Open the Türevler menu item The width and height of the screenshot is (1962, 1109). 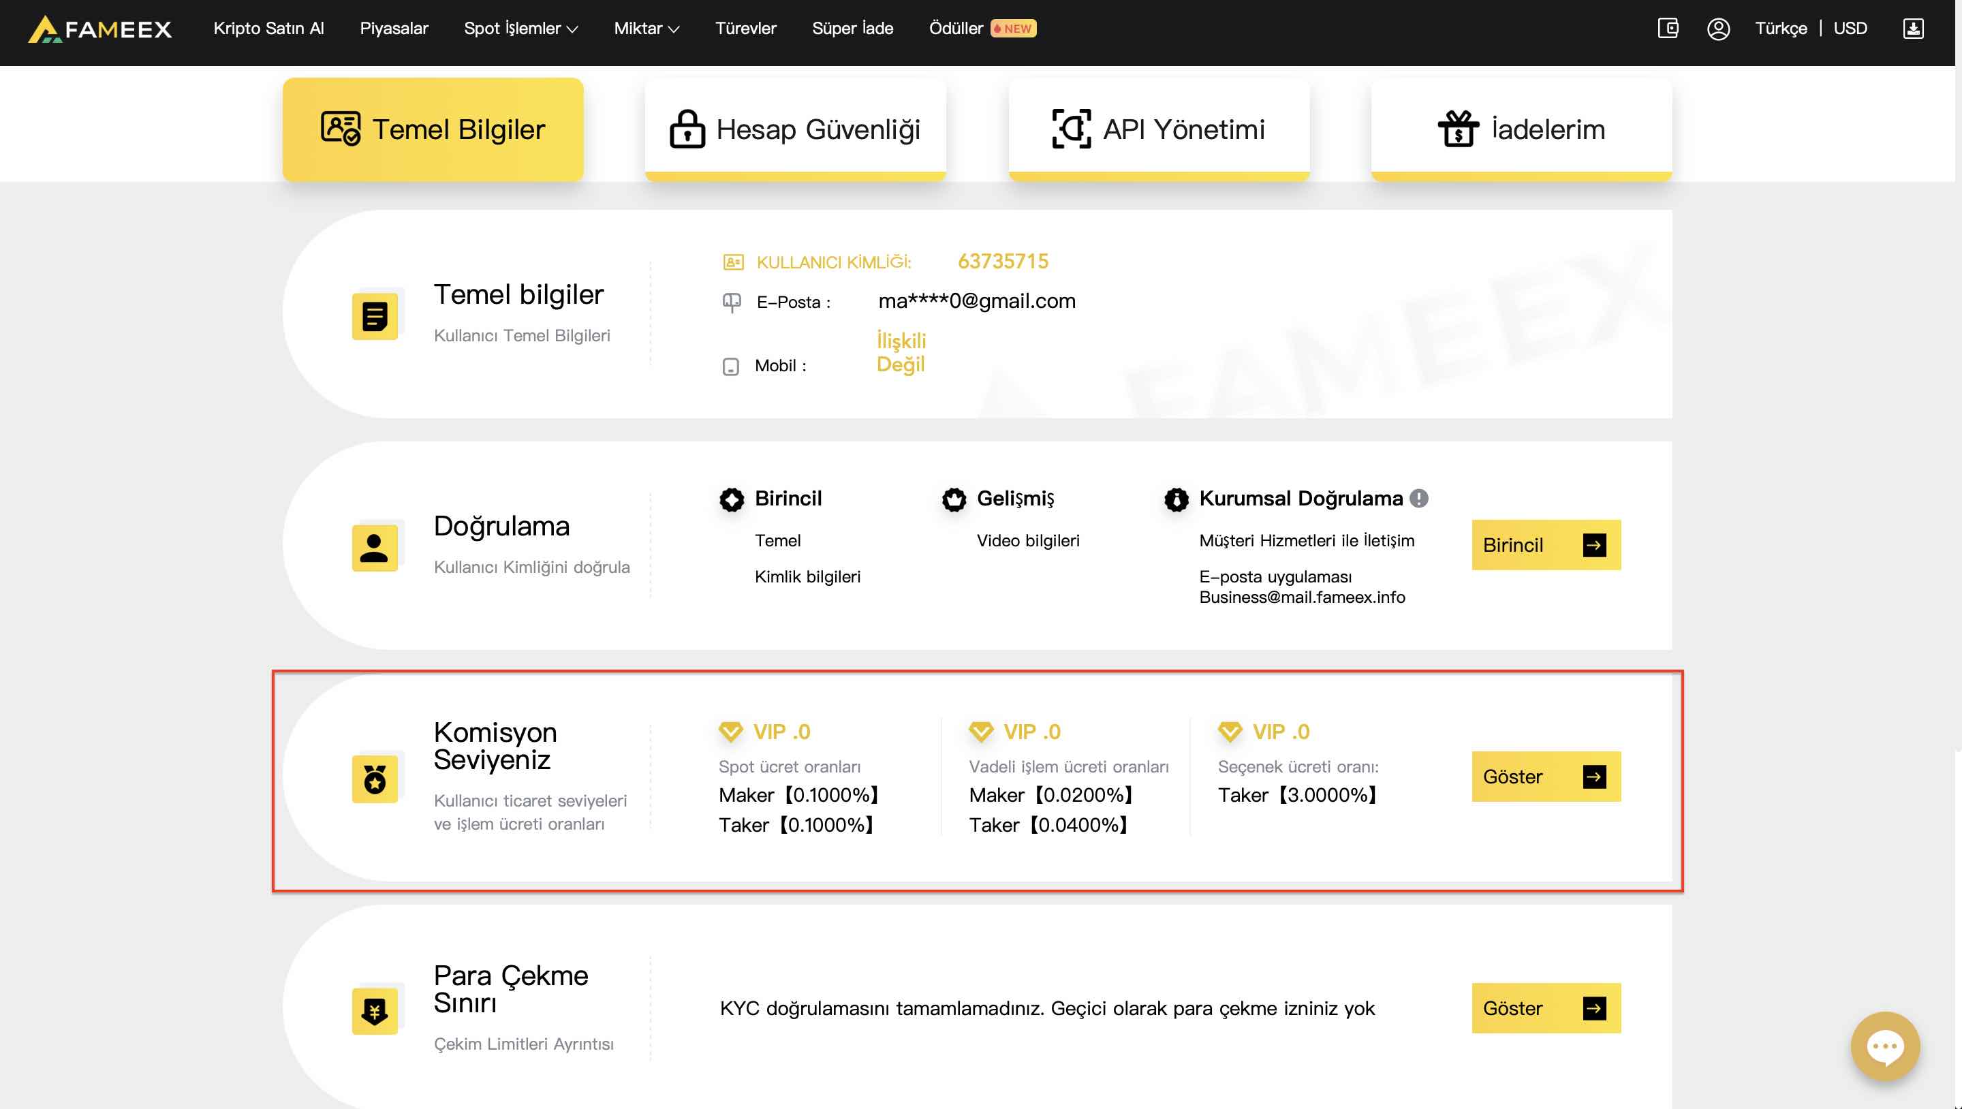746,29
